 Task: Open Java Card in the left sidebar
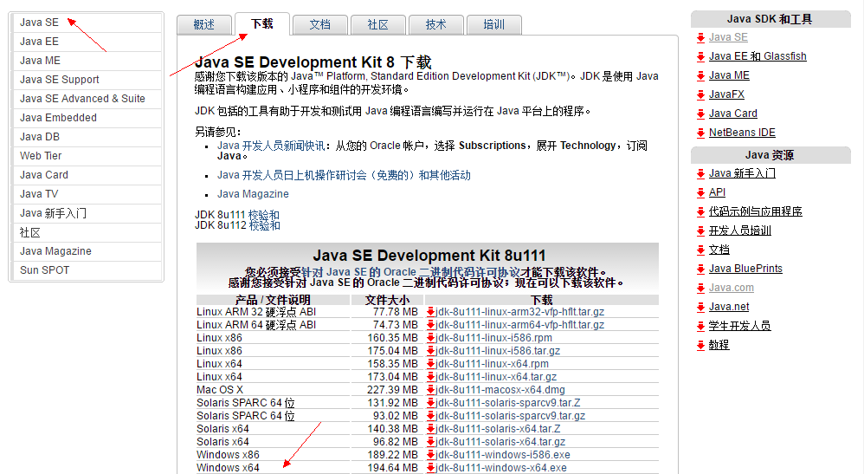(x=87, y=175)
